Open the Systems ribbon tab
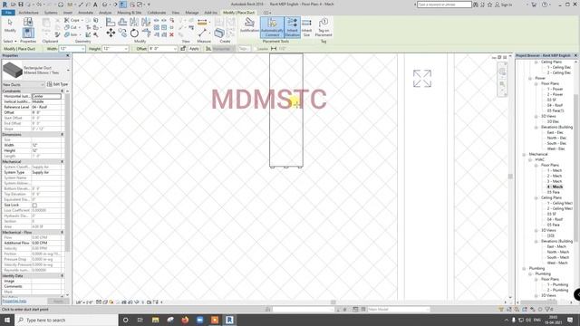Viewport: 580px width, 326px height. coord(51,13)
